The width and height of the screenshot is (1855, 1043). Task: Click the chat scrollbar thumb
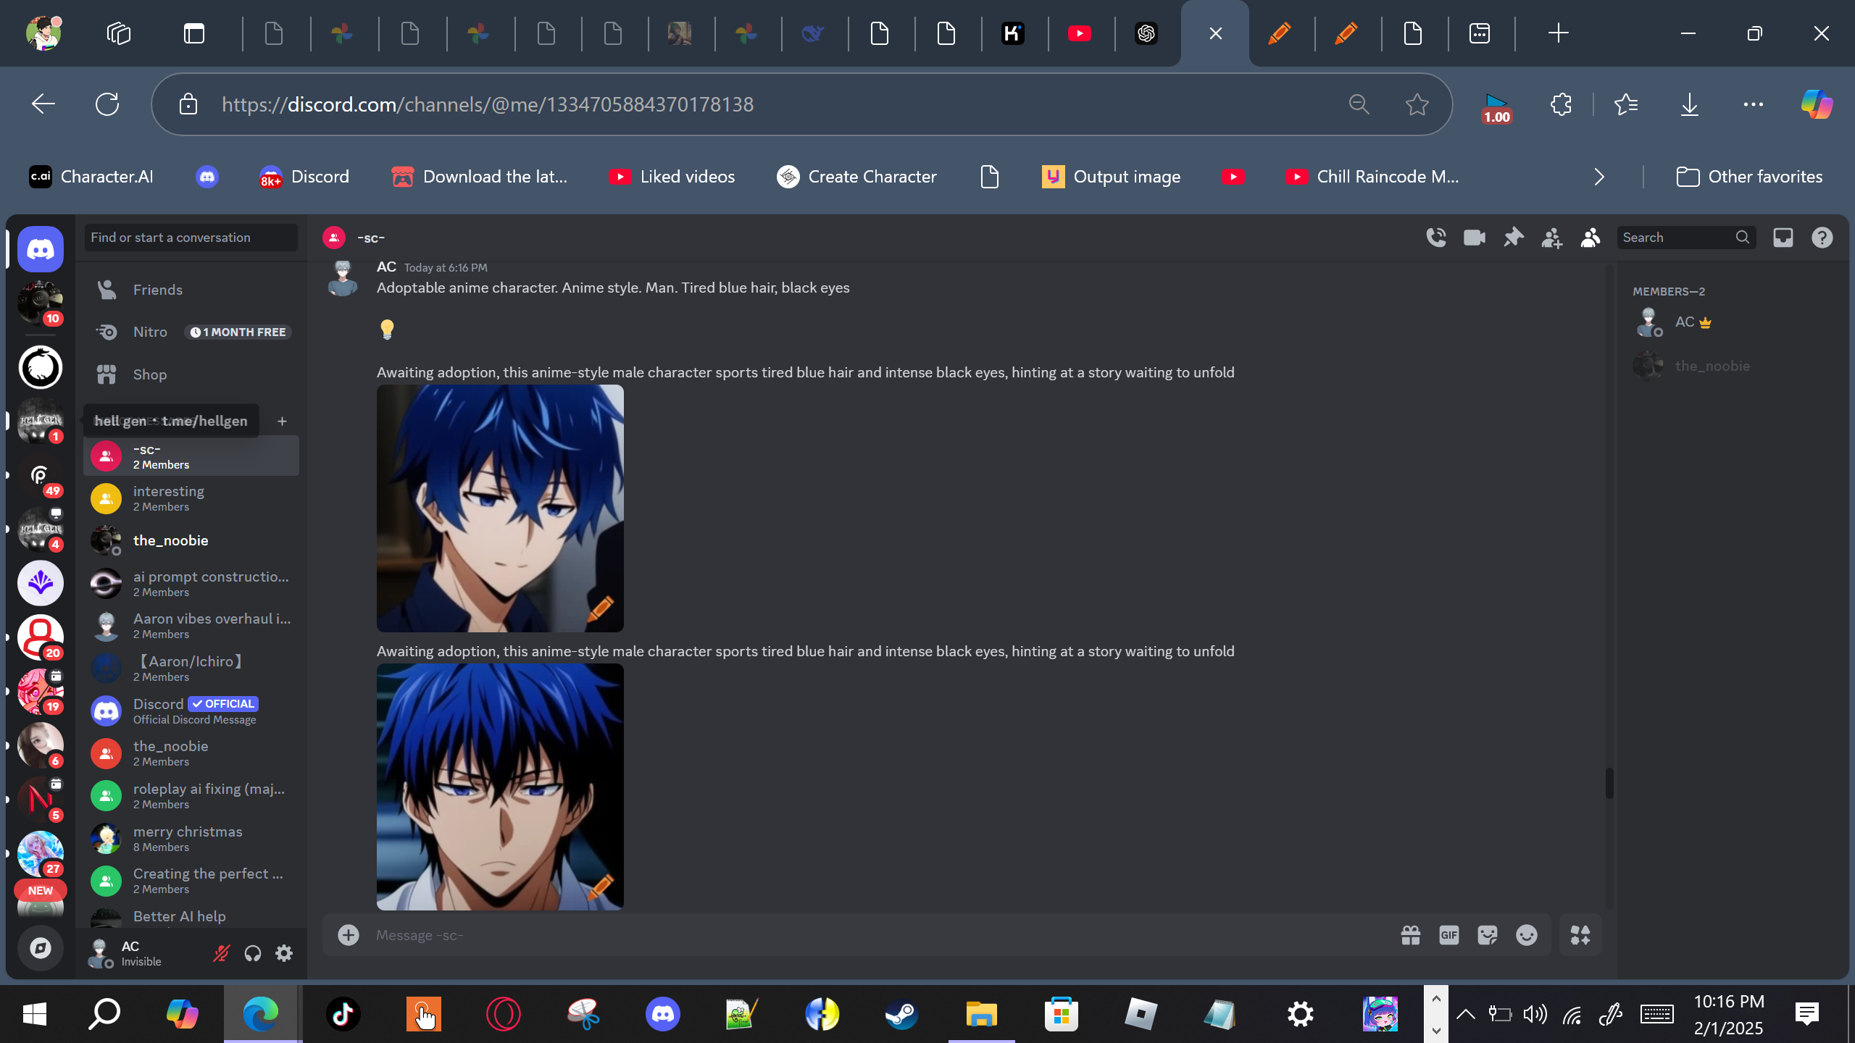click(x=1609, y=783)
